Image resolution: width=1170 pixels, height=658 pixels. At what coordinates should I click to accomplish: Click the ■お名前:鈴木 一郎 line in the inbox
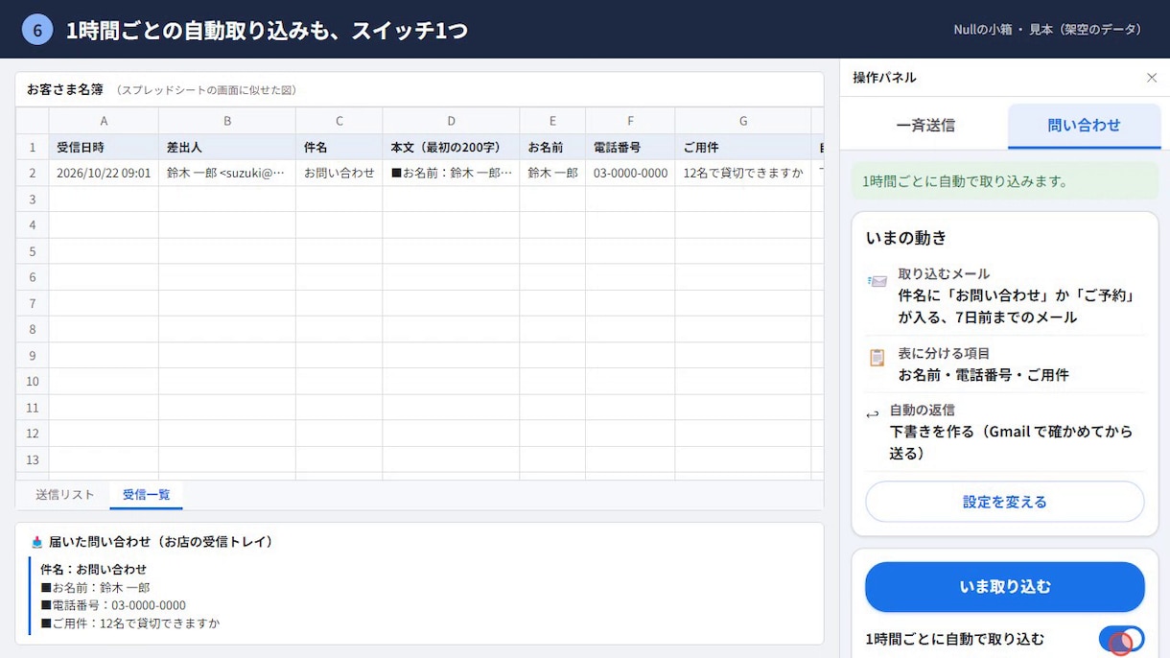tap(95, 588)
